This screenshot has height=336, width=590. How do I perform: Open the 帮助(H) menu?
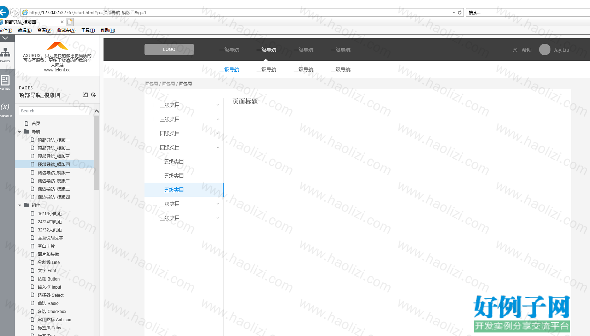[x=108, y=30]
